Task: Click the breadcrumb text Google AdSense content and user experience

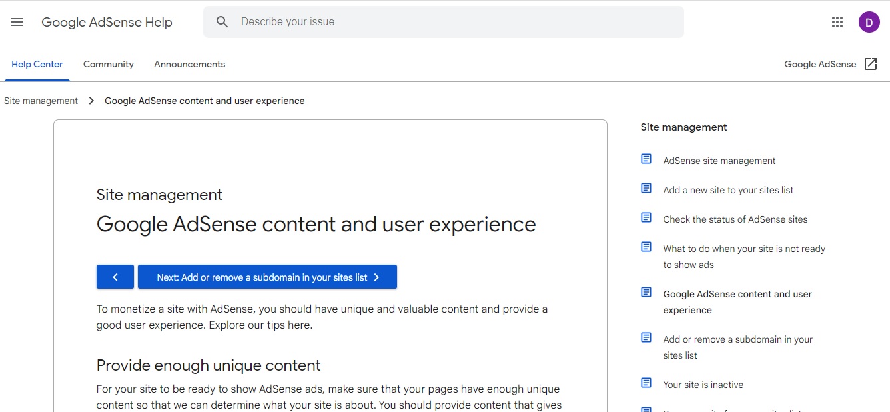Action: (x=205, y=101)
